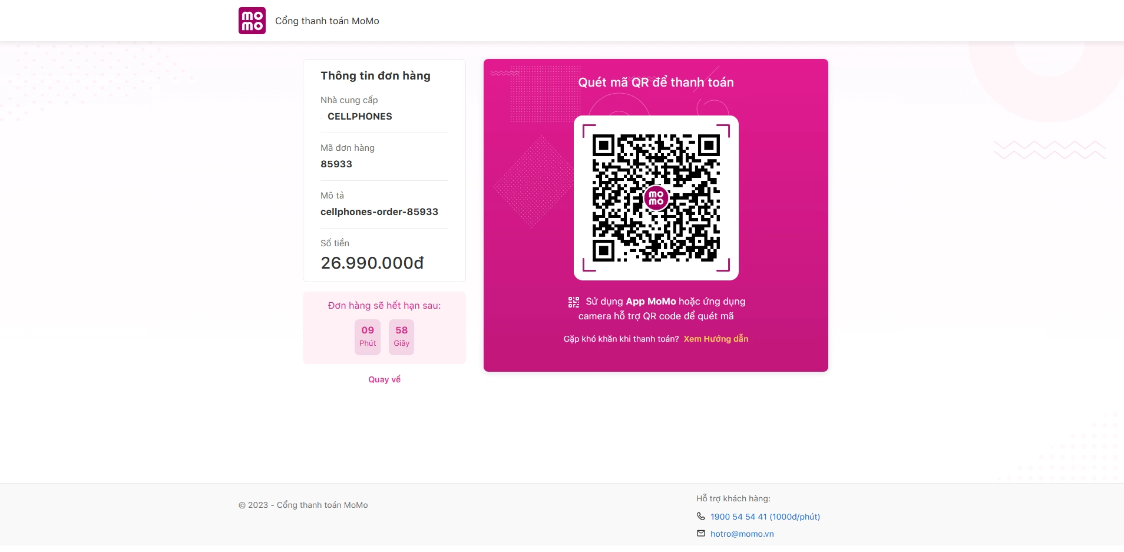Click the MoMo logo inside QR code
The width and height of the screenshot is (1124, 552).
coord(656,198)
